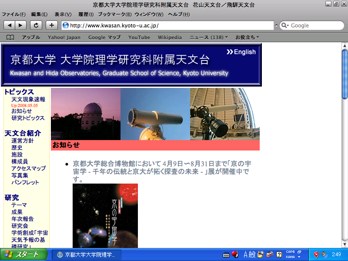This screenshot has height=261, width=348.
Task: Open the 成果 research link
Action: [x=17, y=212]
